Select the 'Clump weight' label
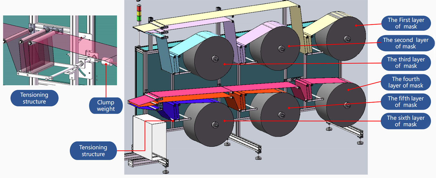This screenshot has width=436, height=178. 106,106
